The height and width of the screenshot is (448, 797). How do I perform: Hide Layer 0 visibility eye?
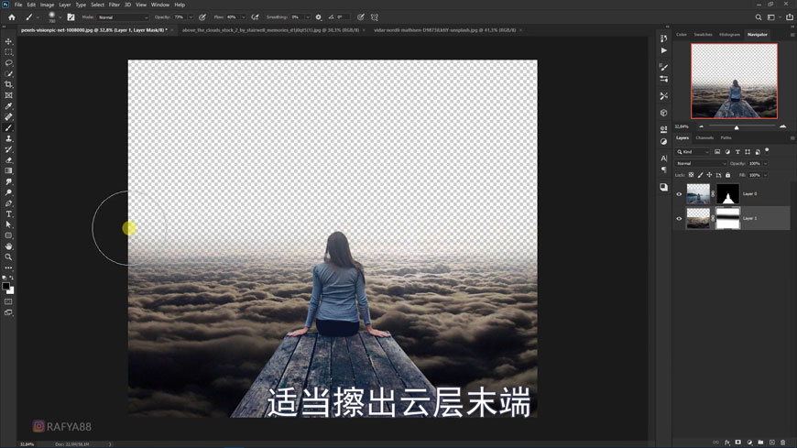click(x=679, y=194)
